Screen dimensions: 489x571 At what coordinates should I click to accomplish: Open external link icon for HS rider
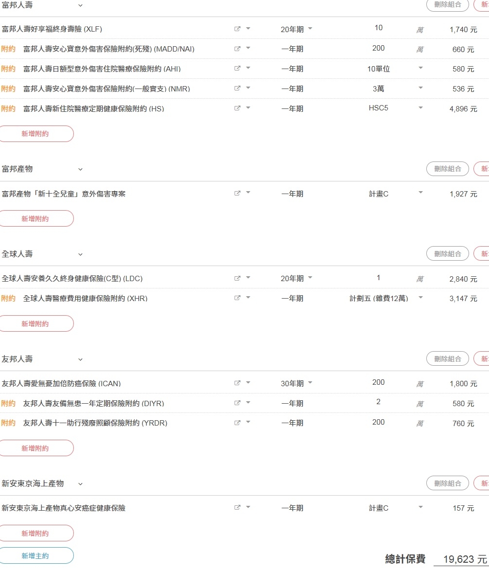click(237, 108)
